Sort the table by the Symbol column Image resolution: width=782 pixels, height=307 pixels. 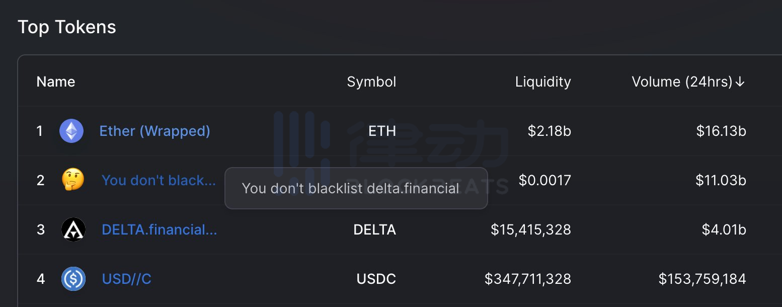click(x=371, y=82)
